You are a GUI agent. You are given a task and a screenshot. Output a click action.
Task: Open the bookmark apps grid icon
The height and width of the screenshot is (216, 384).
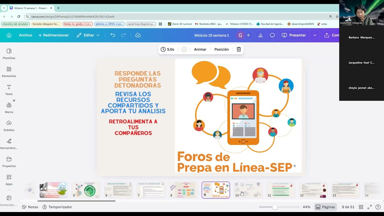coord(160,24)
